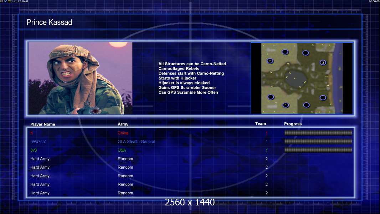Click the Prince Kassad general portrait
Screen dimensions: 380x214
(81, 78)
